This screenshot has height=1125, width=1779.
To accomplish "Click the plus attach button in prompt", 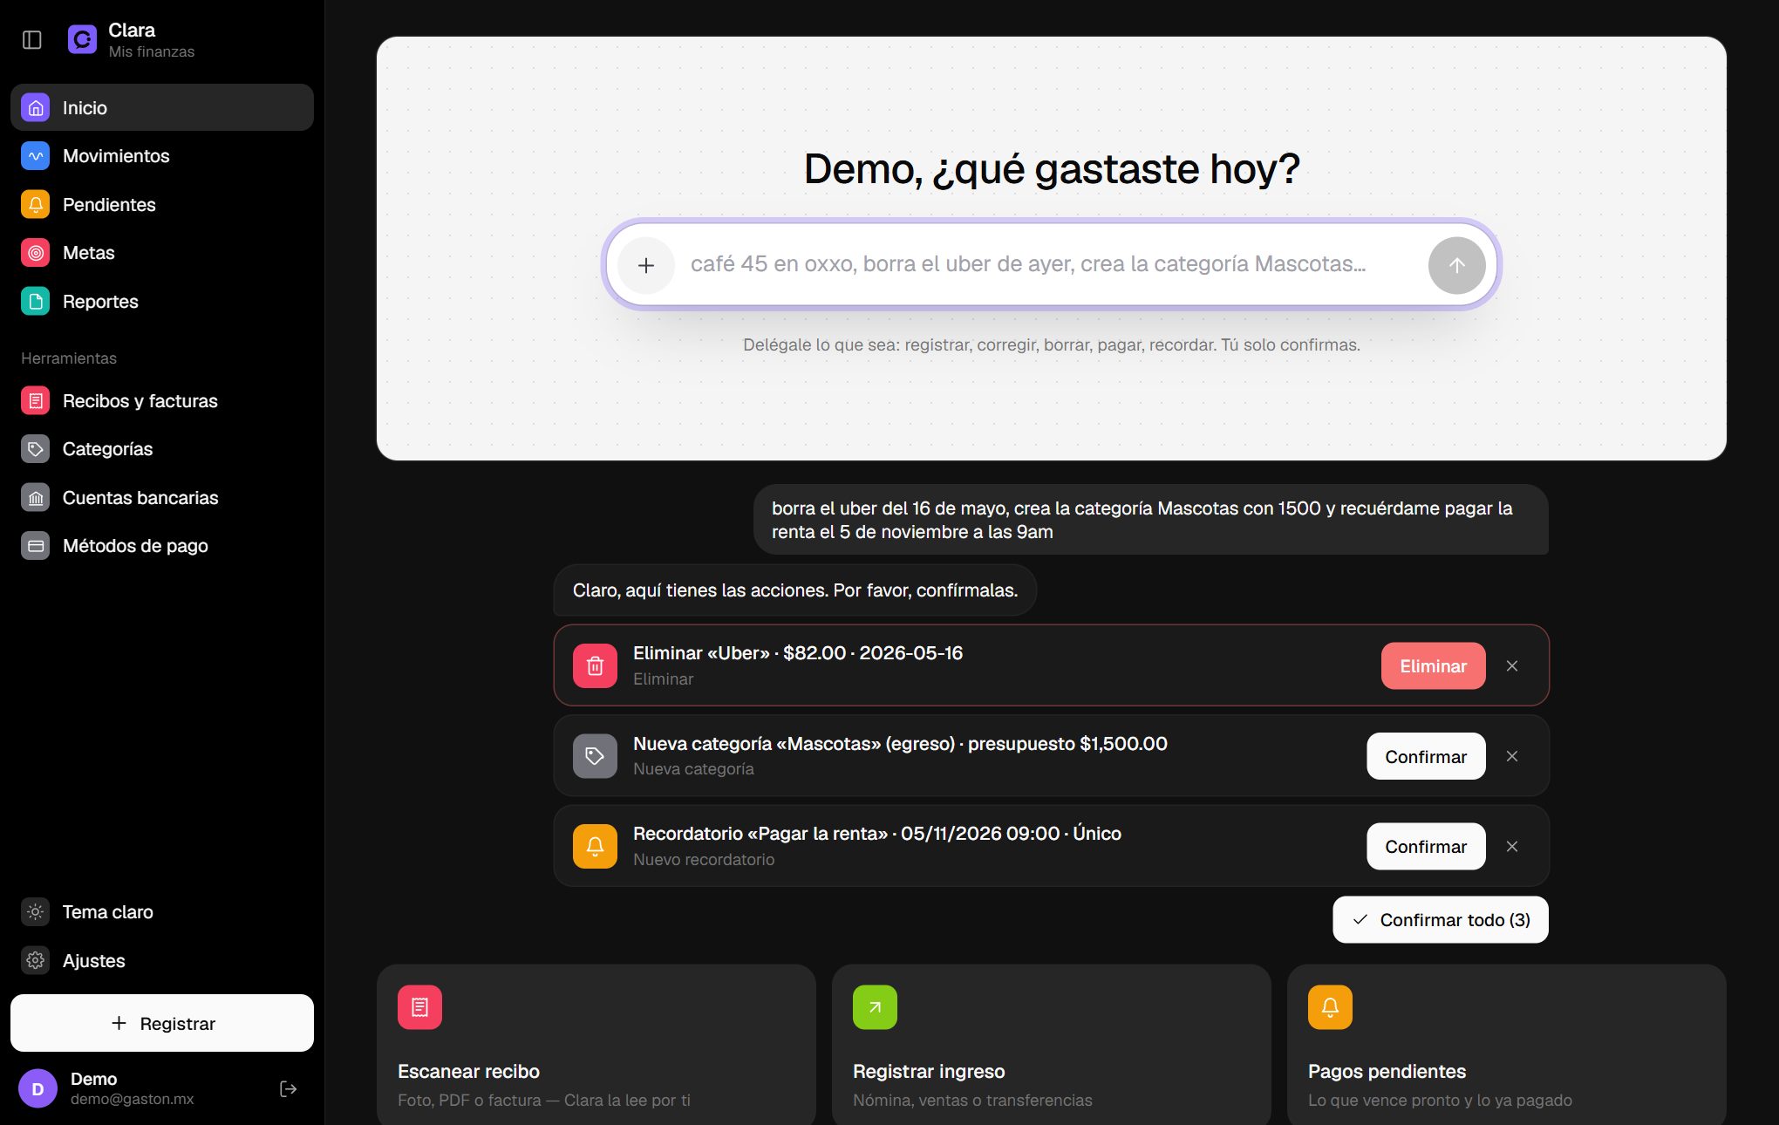I will (646, 265).
